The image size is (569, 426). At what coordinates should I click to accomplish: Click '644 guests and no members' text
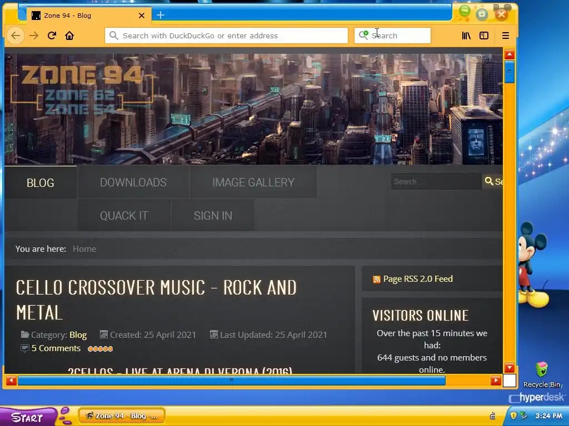(x=432, y=358)
